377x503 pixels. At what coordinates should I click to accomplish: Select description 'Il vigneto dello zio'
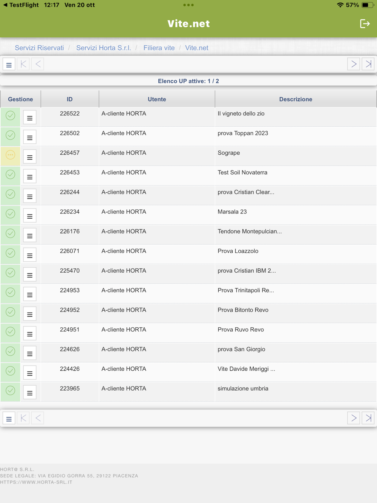[241, 113]
